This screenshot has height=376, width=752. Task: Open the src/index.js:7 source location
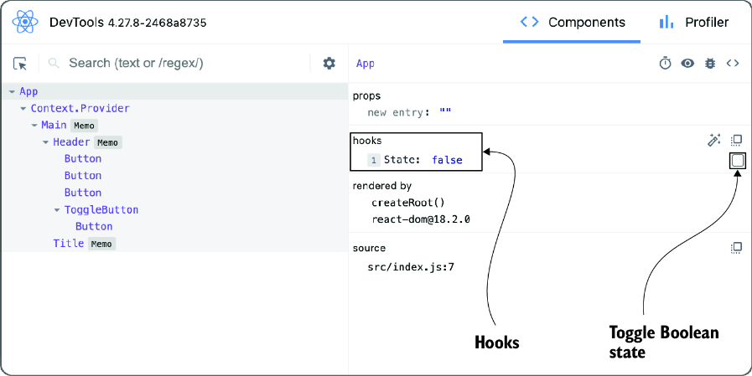pyautogui.click(x=411, y=267)
